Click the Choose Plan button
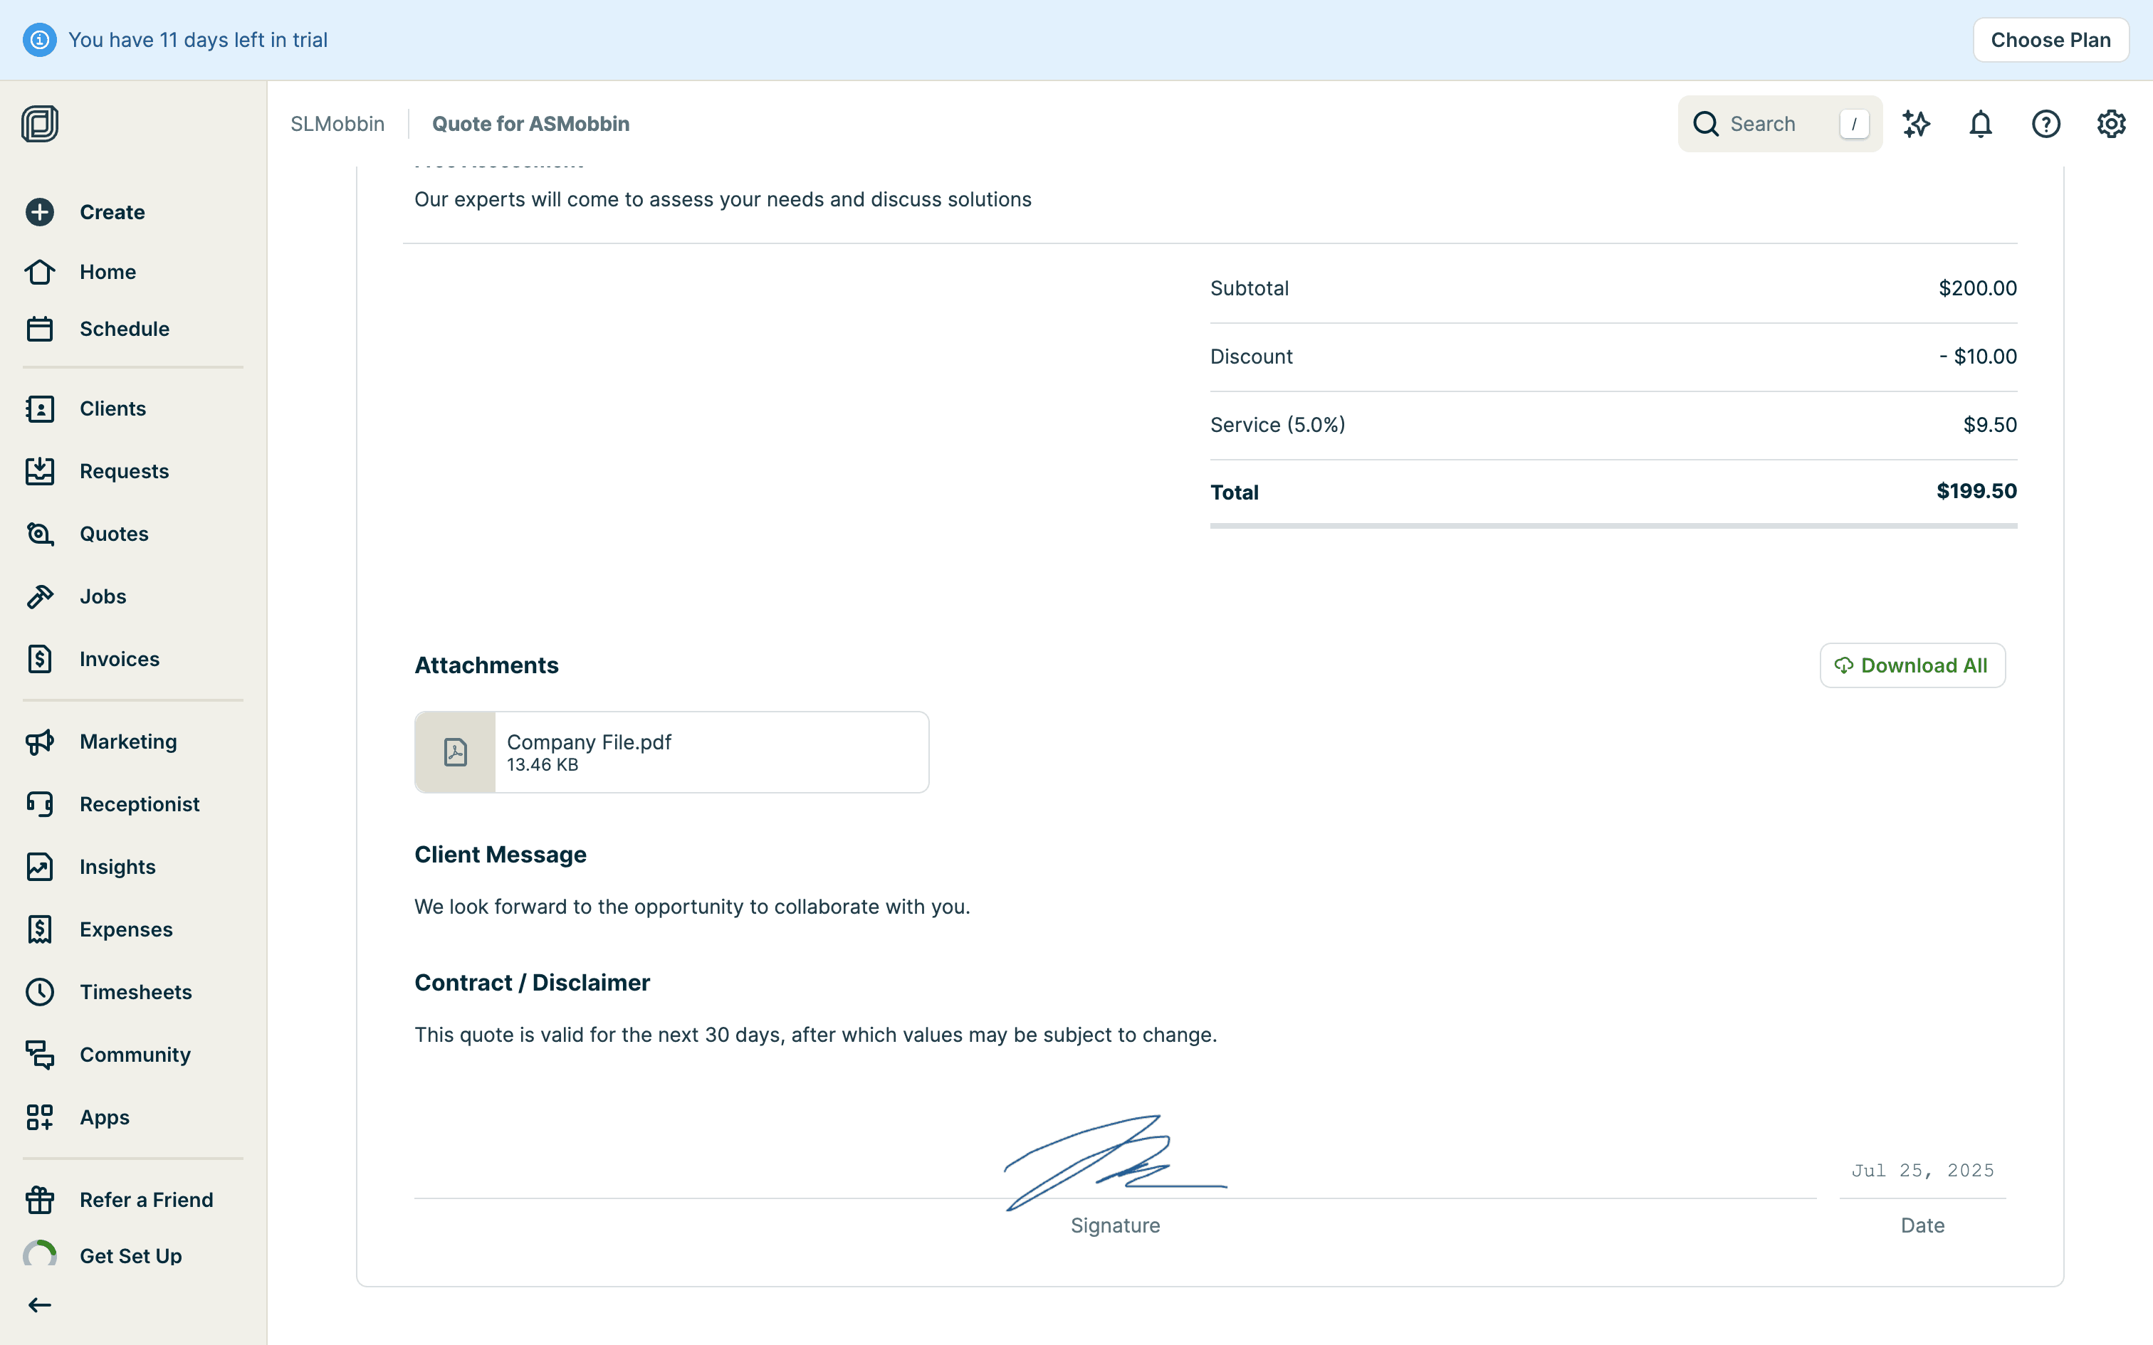The image size is (2153, 1345). [x=2050, y=40]
